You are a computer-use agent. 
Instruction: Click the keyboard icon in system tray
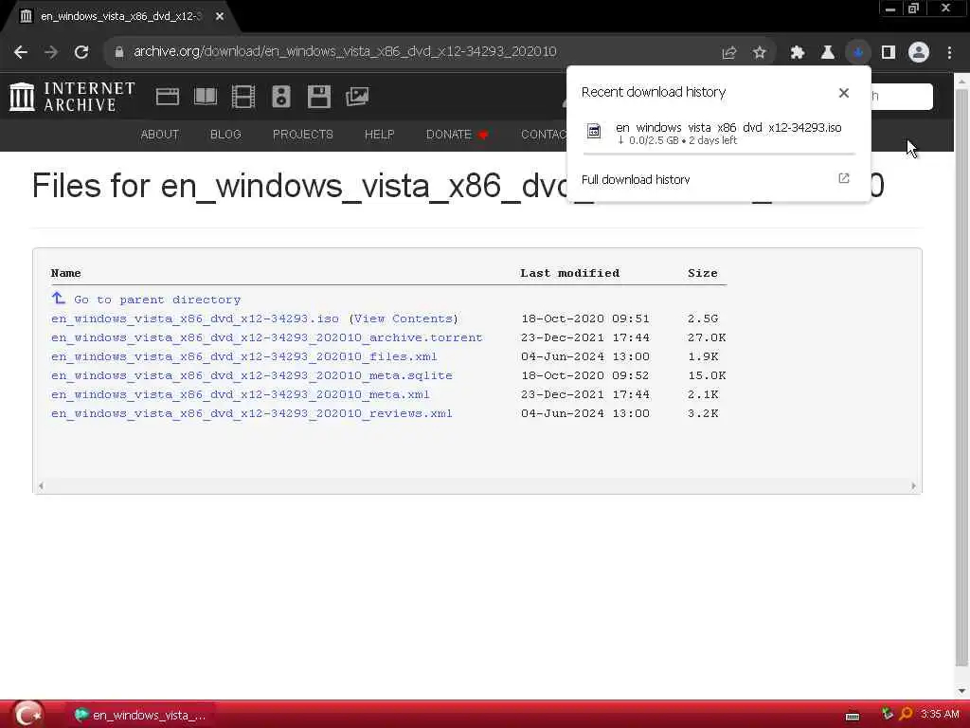coord(853,717)
